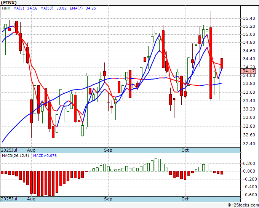The width and height of the screenshot is (259, 208).
Task: Click the Sep label on MACD axis
Action: point(108,199)
